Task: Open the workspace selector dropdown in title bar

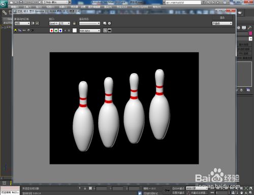Action: tap(55, 2)
